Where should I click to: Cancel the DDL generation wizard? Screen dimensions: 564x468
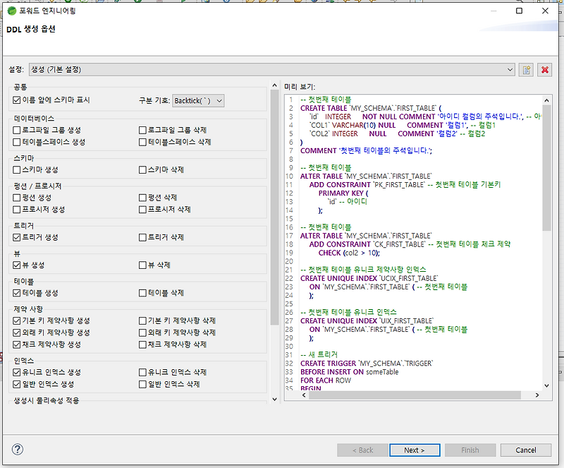point(525,450)
